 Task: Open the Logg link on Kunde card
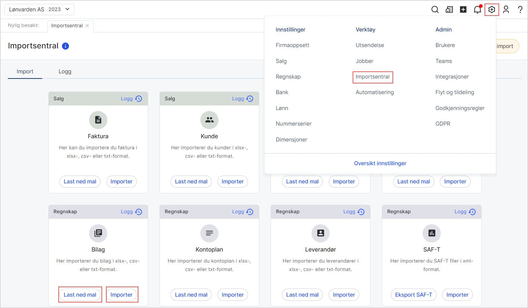[x=238, y=99]
